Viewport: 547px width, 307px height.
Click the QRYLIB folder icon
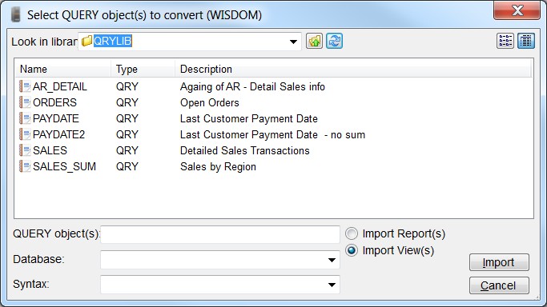point(86,41)
